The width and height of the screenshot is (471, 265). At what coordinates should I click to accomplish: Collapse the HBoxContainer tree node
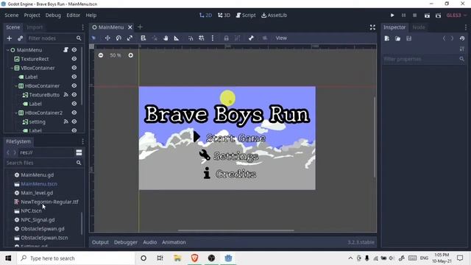coord(16,86)
